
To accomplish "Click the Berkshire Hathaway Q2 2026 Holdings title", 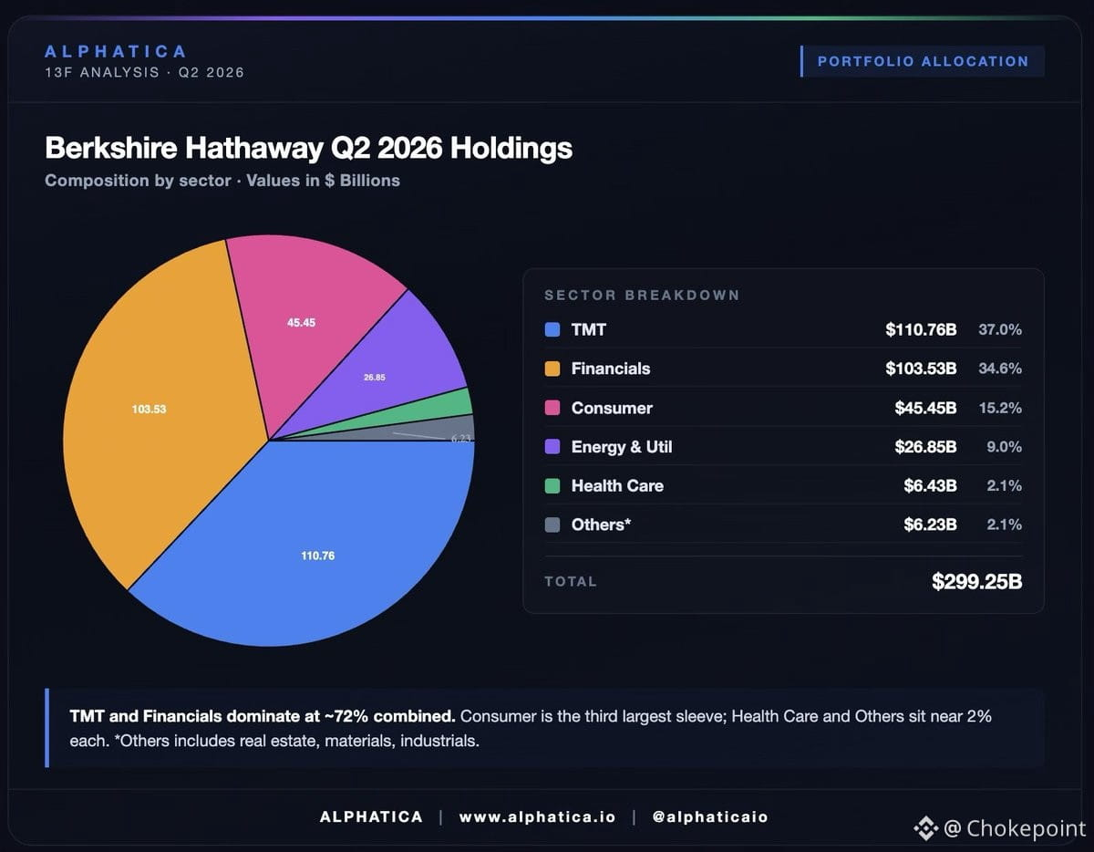I will [x=308, y=148].
